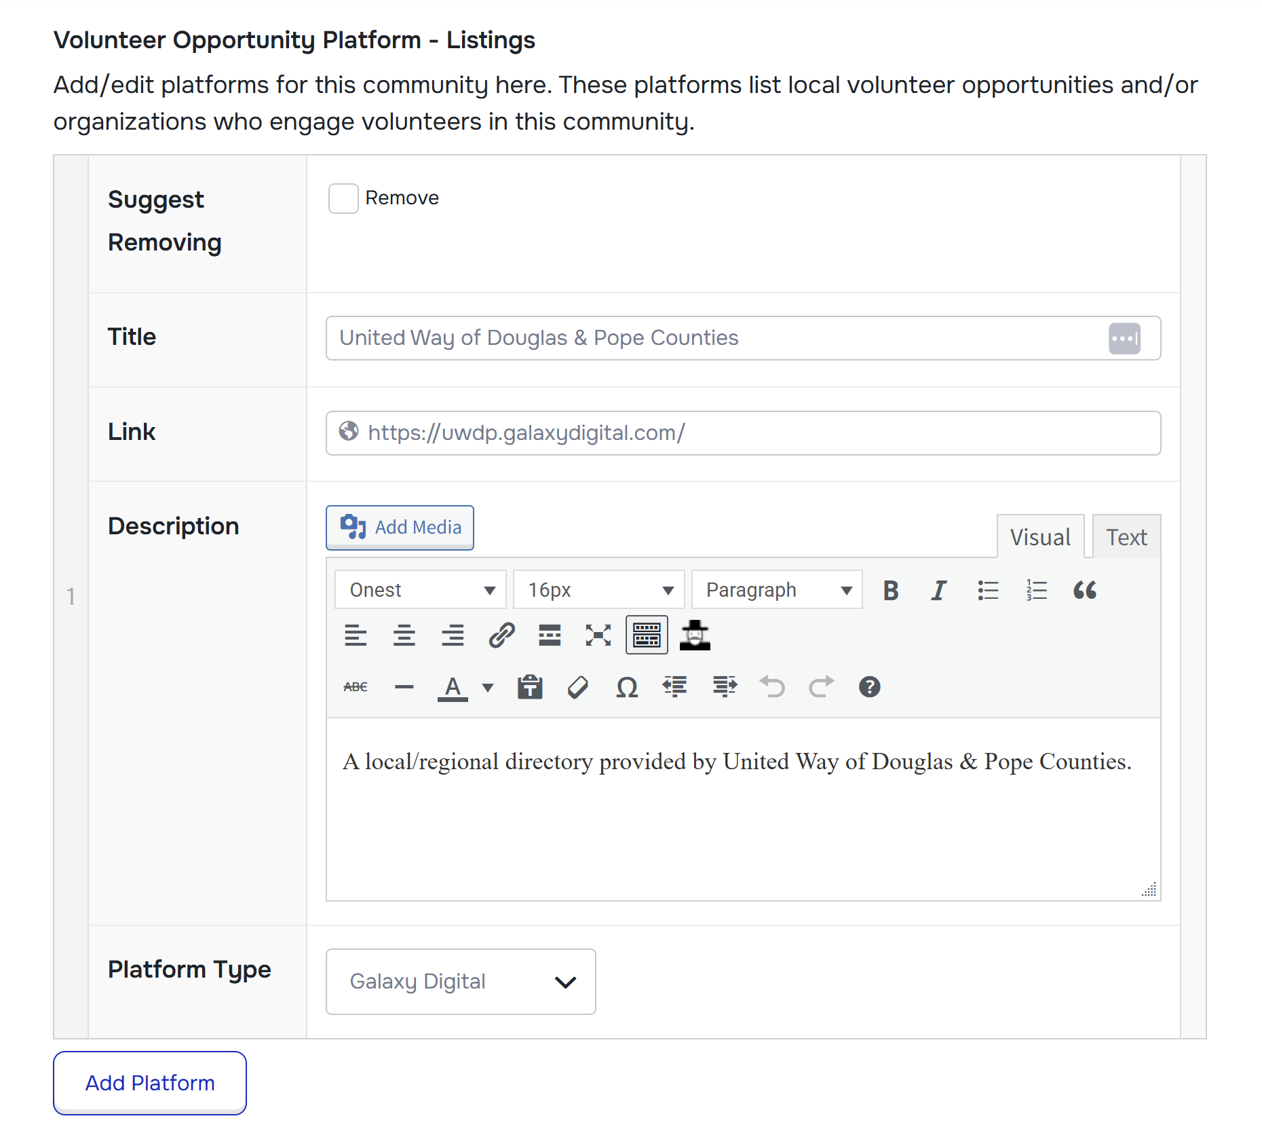Check the Remove checkbox
The width and height of the screenshot is (1262, 1127).
tap(343, 199)
